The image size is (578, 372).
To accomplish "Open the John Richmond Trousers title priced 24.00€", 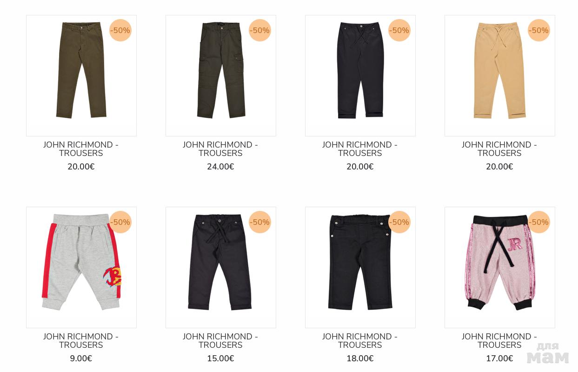I will (220, 149).
